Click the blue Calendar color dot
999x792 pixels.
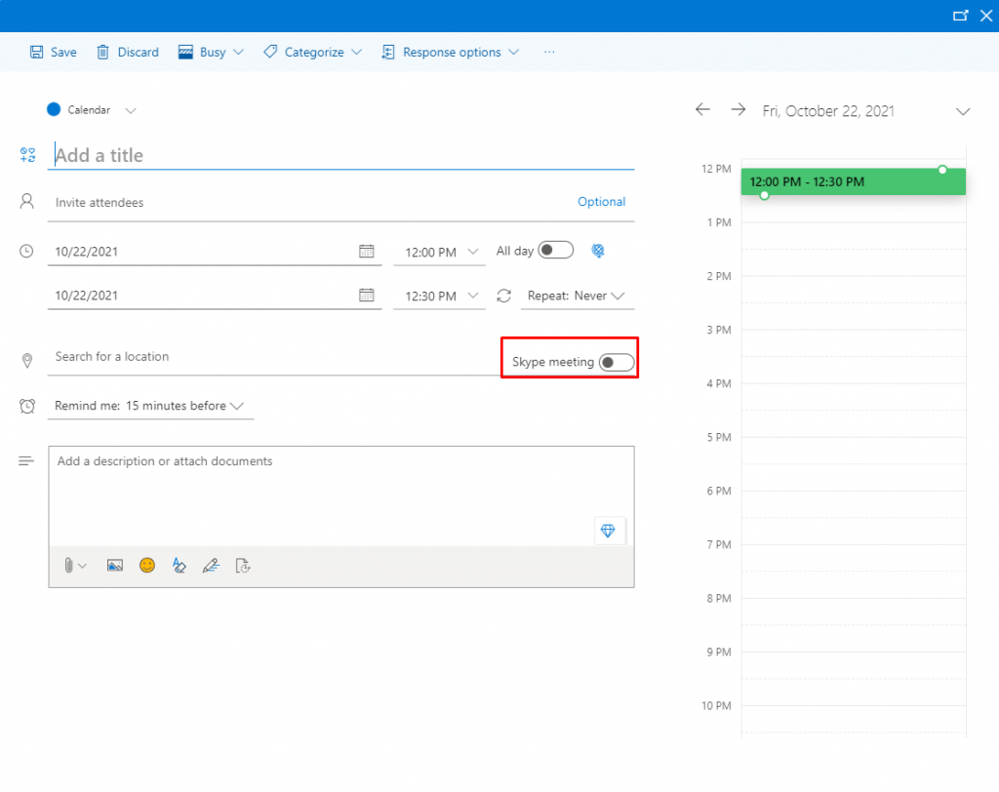tap(54, 109)
